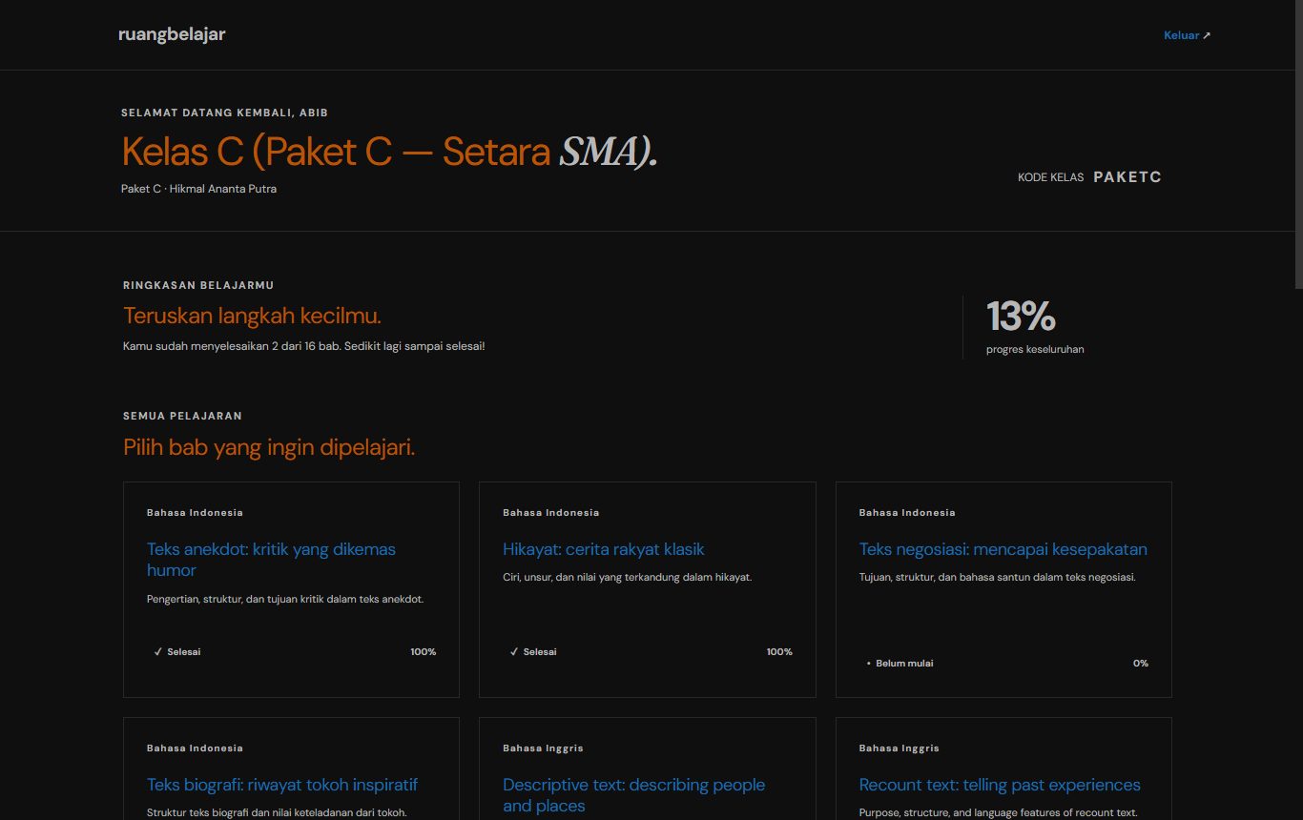This screenshot has width=1303, height=820.
Task: Open Teks negosiasi: mencapai kesepakatan chapter
Action: [x=1003, y=549]
